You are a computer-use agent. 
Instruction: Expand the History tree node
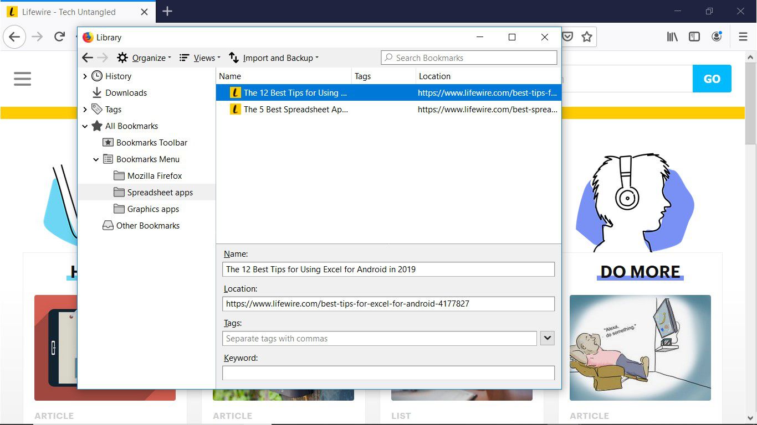click(x=85, y=76)
